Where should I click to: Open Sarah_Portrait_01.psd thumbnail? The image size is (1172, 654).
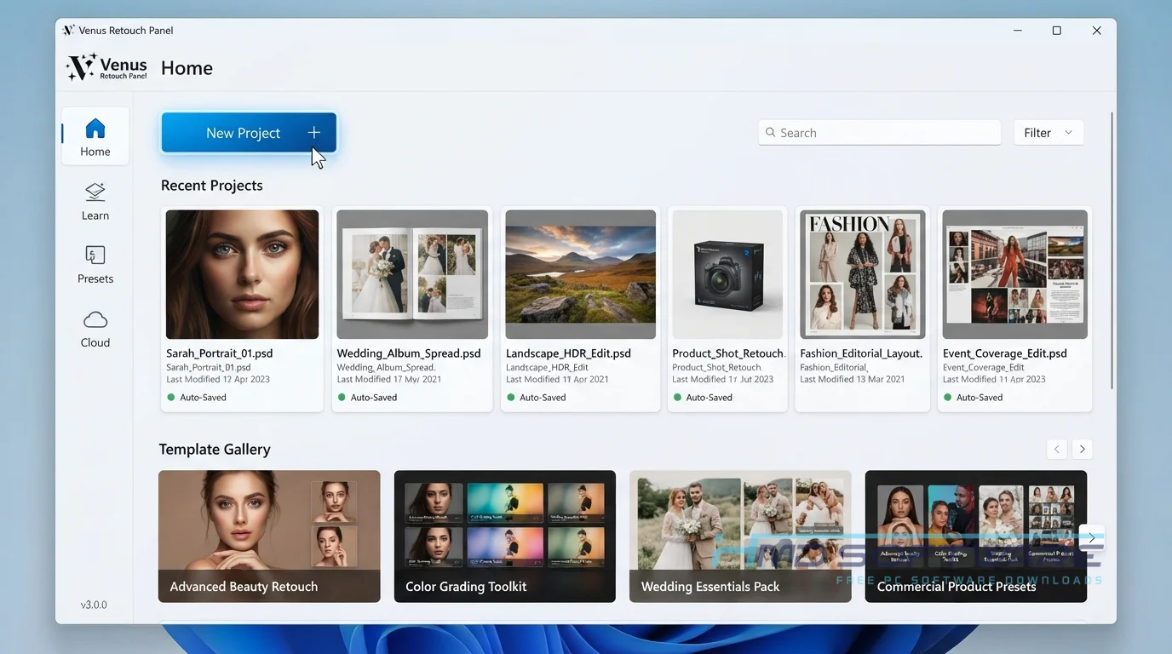(x=242, y=274)
